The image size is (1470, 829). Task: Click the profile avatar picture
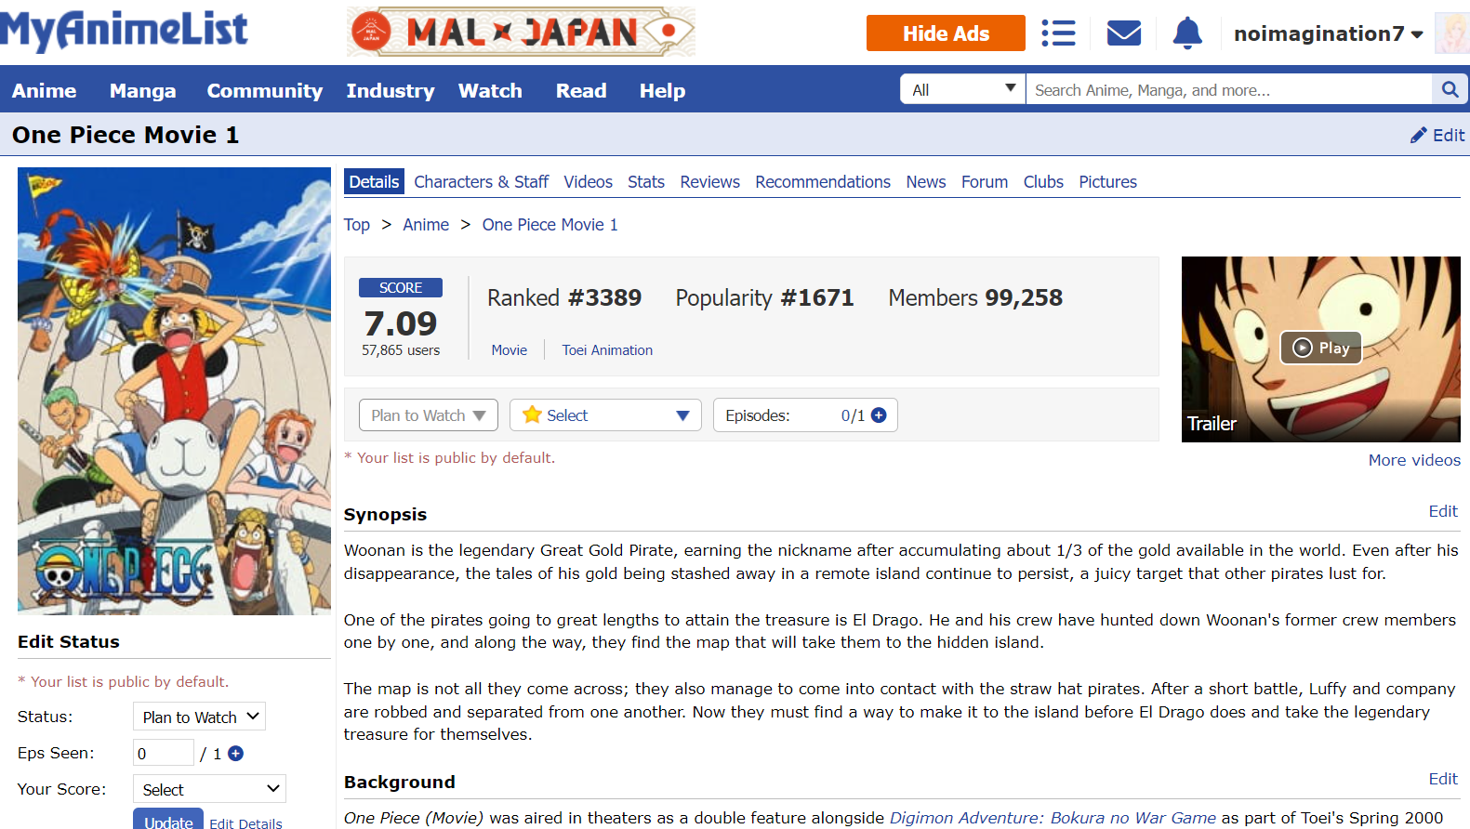pyautogui.click(x=1452, y=33)
